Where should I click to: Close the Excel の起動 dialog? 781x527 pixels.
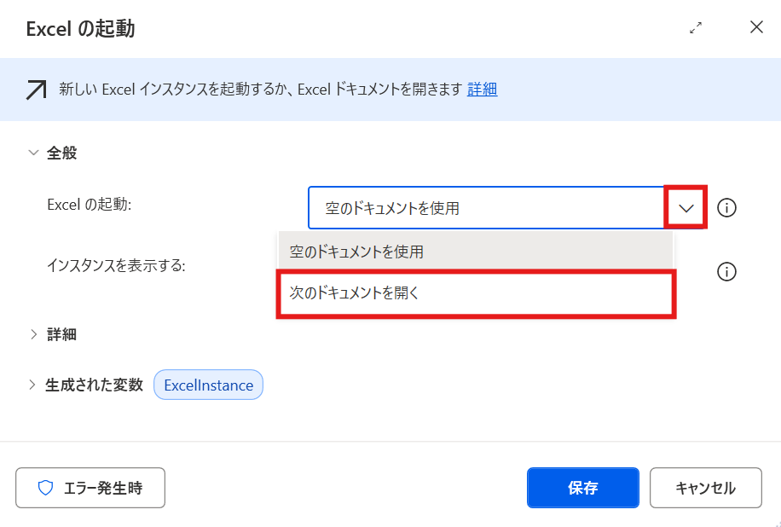756,27
